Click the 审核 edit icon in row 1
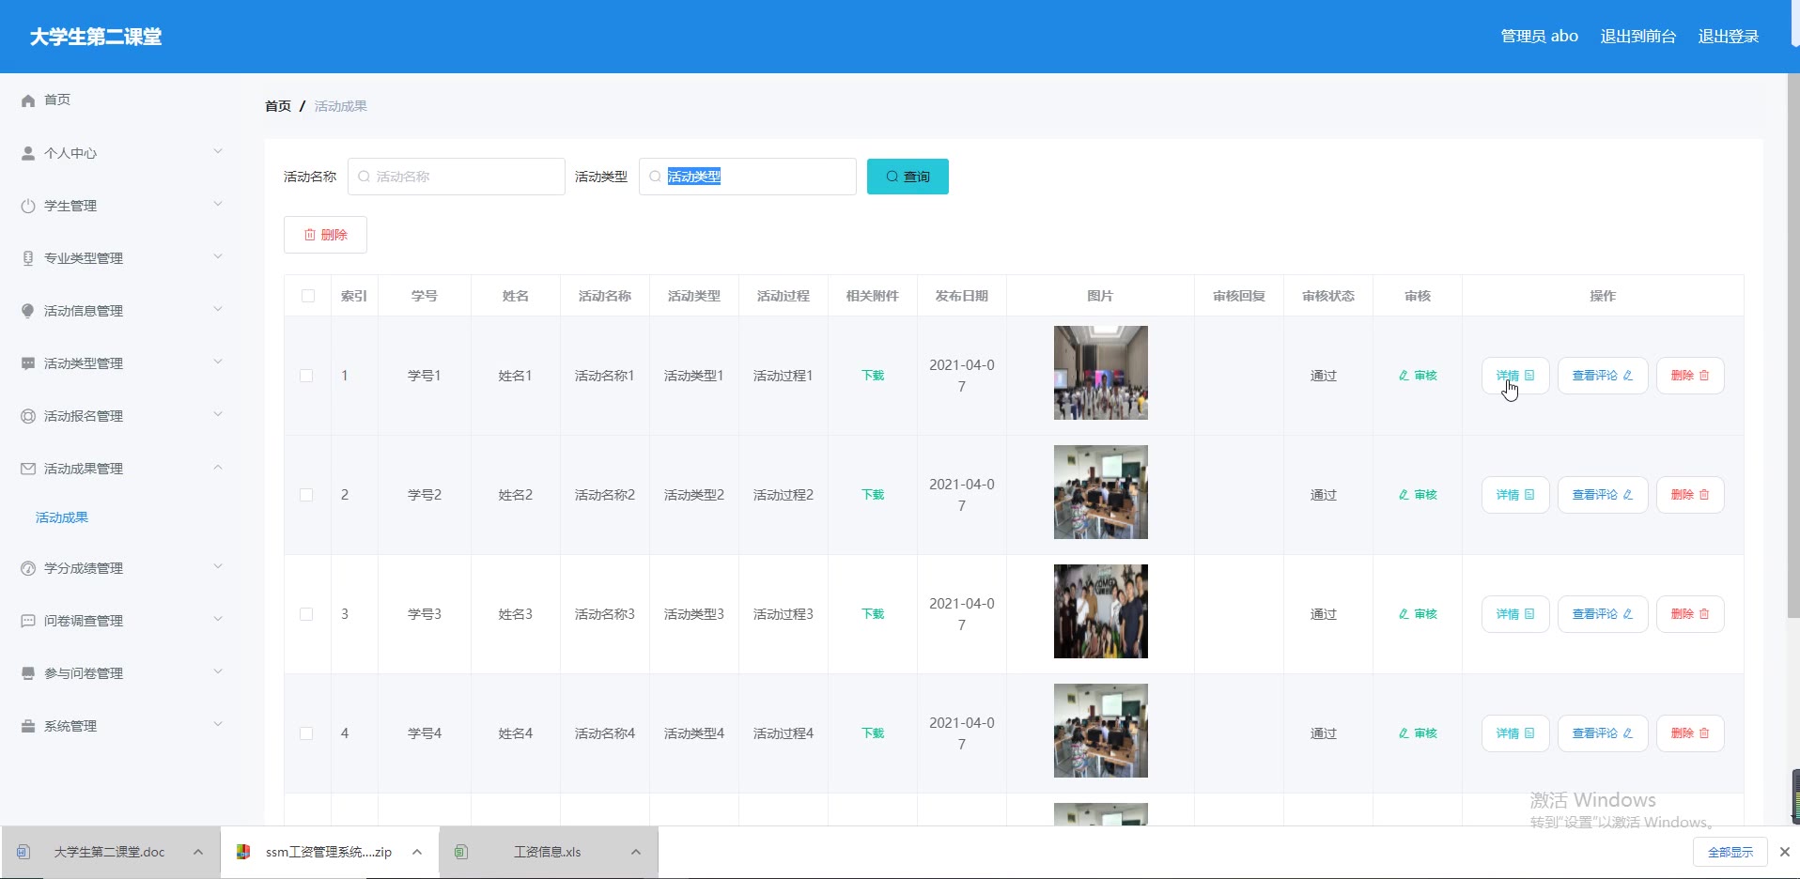1800x879 pixels. [x=1404, y=376]
